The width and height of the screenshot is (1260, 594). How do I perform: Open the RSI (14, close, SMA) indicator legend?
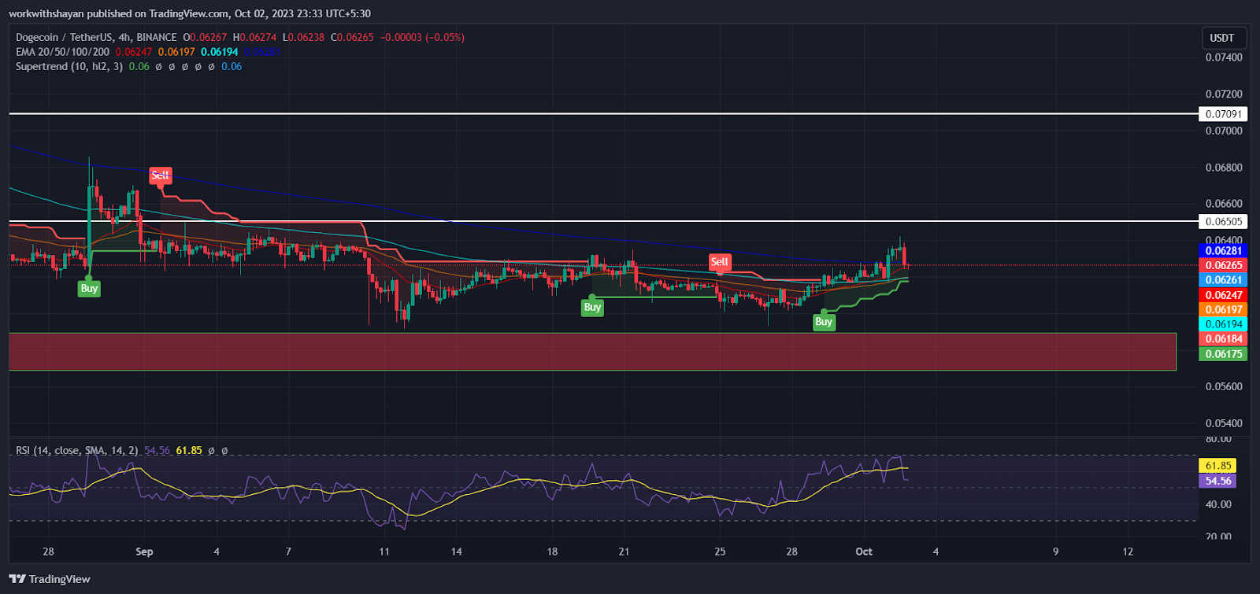76,451
